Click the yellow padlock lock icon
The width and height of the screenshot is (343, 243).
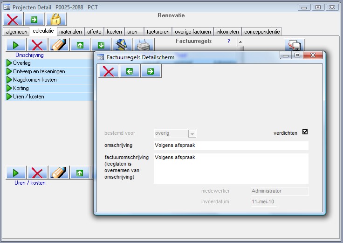[x=56, y=19]
